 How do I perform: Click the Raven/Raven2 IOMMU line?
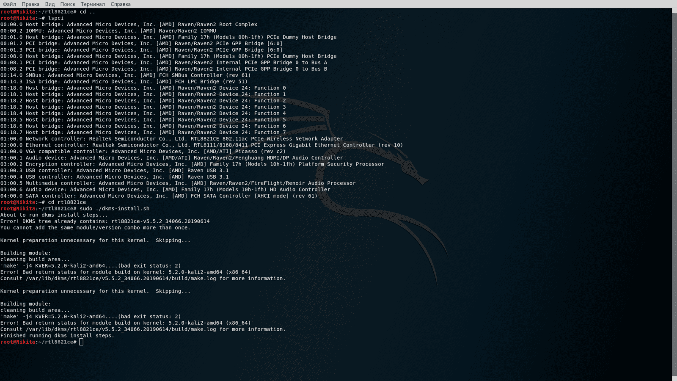point(108,31)
